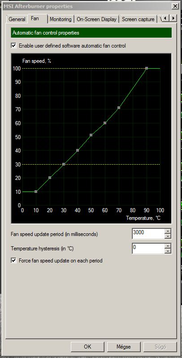Click the 'Fan speed update period' label
Viewport: 182px width, 358px height.
[54, 234]
